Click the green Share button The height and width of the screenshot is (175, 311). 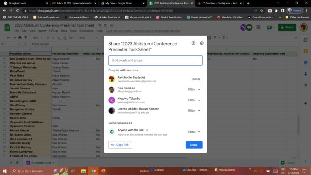[287, 27]
